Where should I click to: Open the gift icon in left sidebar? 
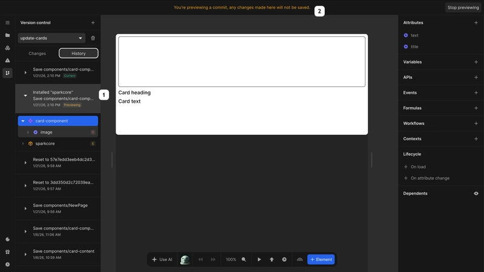(x=7, y=252)
